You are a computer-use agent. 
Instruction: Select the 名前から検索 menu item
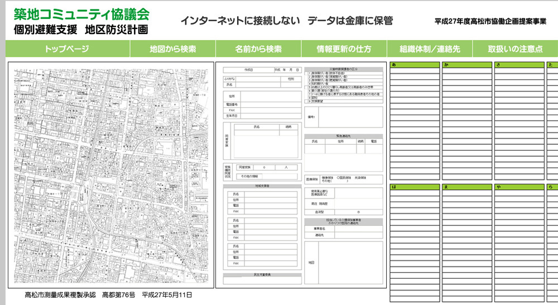(x=258, y=49)
